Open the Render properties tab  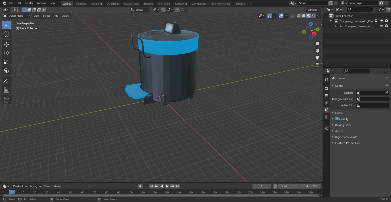[x=326, y=88]
